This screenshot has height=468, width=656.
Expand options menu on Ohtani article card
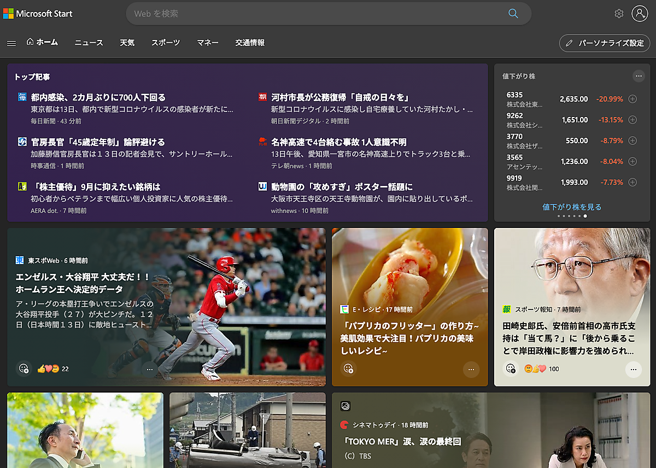(x=150, y=370)
